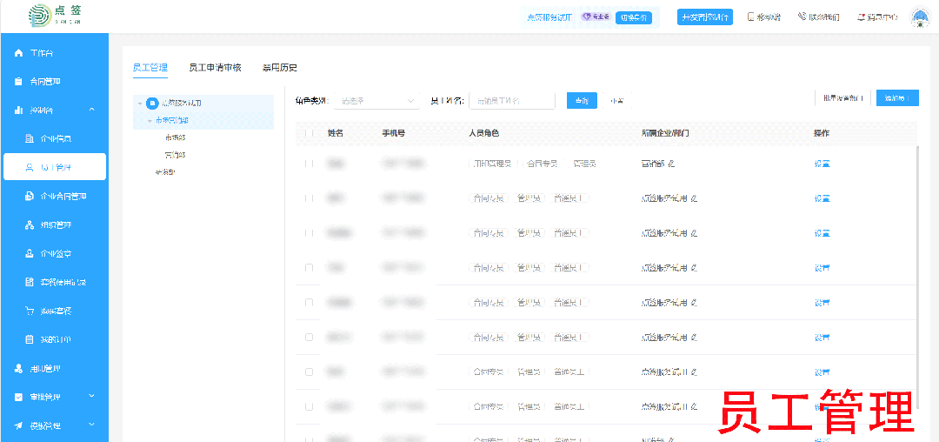The width and height of the screenshot is (939, 442).
Task: Click the diamond 专业版 badge
Action: (x=596, y=17)
